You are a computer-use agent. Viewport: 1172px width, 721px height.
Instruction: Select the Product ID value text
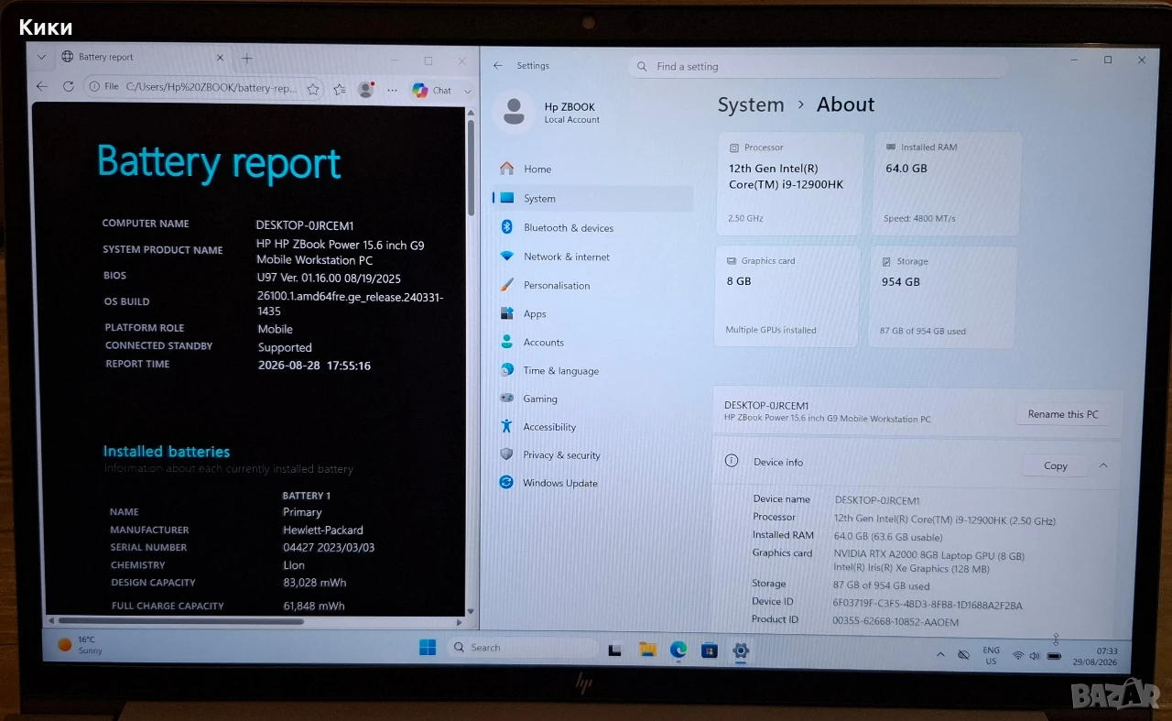point(895,621)
